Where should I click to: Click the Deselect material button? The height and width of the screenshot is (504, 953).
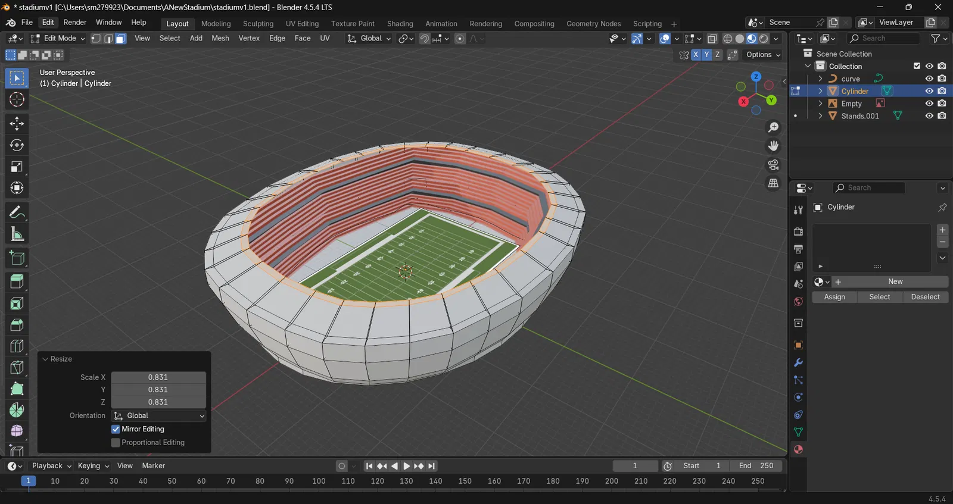(925, 297)
